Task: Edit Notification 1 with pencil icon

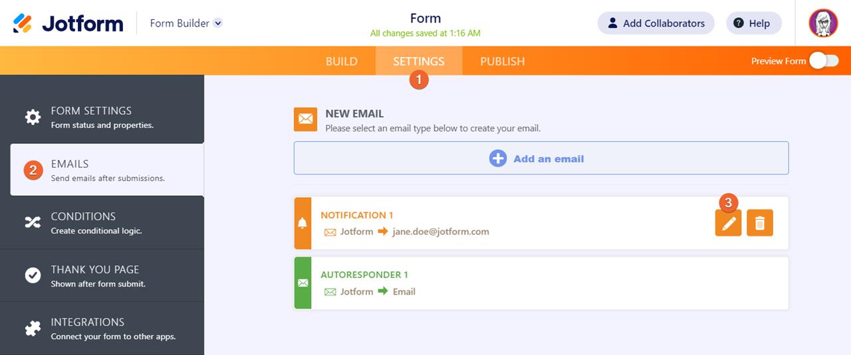Action: coord(729,224)
